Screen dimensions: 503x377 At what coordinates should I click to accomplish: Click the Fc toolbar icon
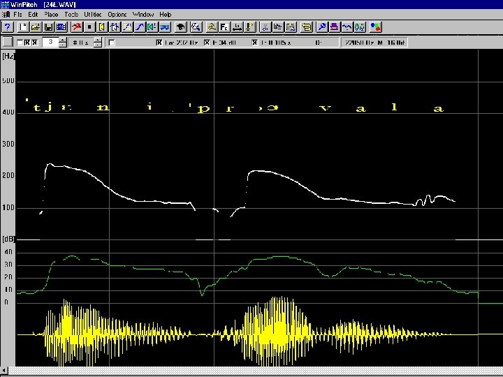(224, 27)
